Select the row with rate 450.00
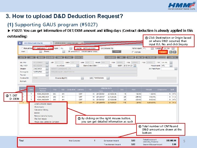 [98, 100]
